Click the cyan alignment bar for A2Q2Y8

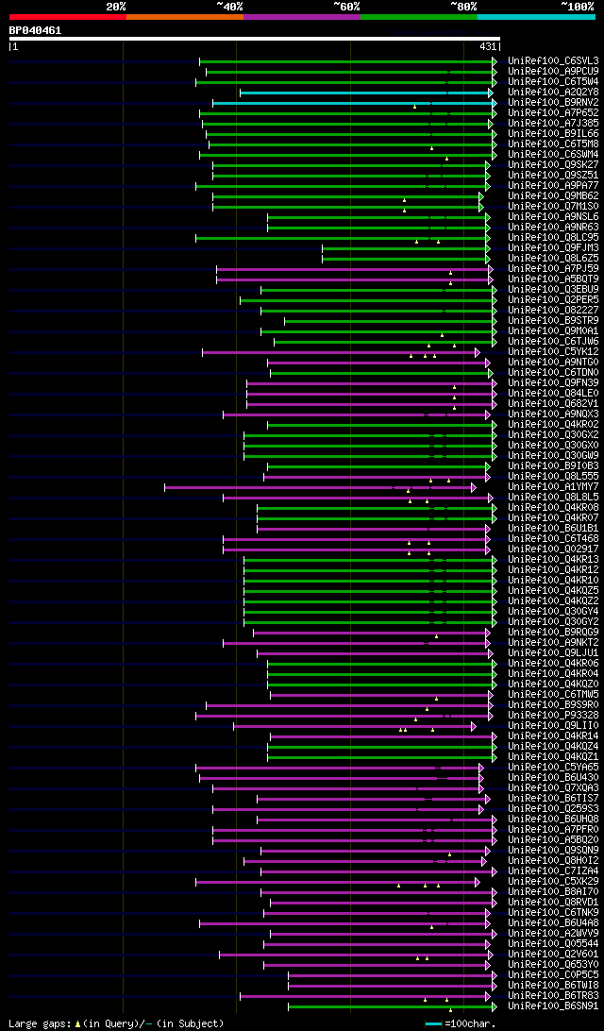366,93
